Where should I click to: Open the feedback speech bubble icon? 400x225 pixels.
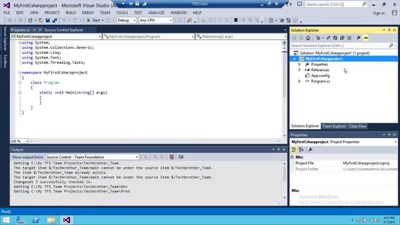(300, 4)
